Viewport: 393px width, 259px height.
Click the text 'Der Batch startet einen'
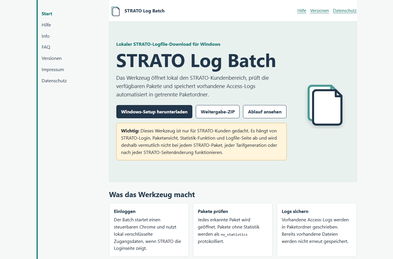coord(137,220)
